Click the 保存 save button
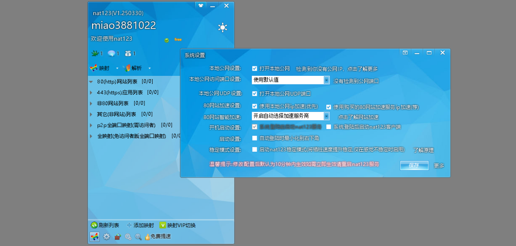 [x=414, y=166]
